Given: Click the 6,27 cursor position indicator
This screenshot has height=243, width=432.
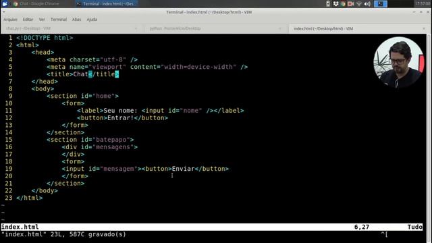Looking at the screenshot, I should [x=362, y=227].
